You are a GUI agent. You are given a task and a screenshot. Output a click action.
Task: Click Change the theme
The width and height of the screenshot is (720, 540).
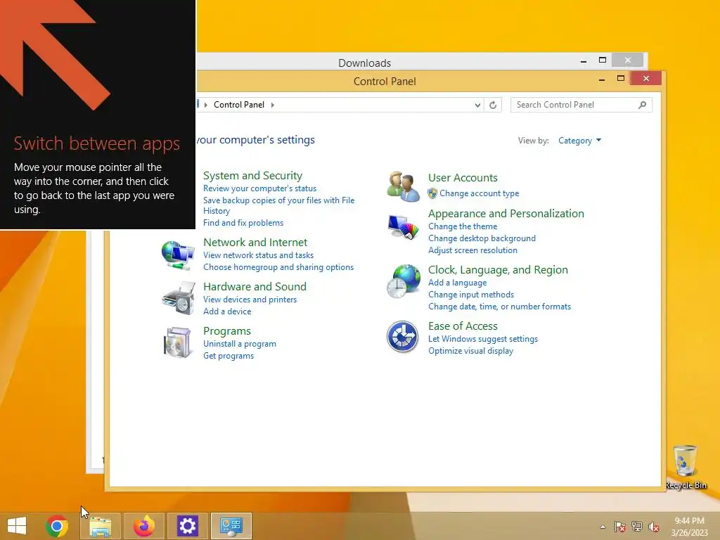pyautogui.click(x=463, y=226)
